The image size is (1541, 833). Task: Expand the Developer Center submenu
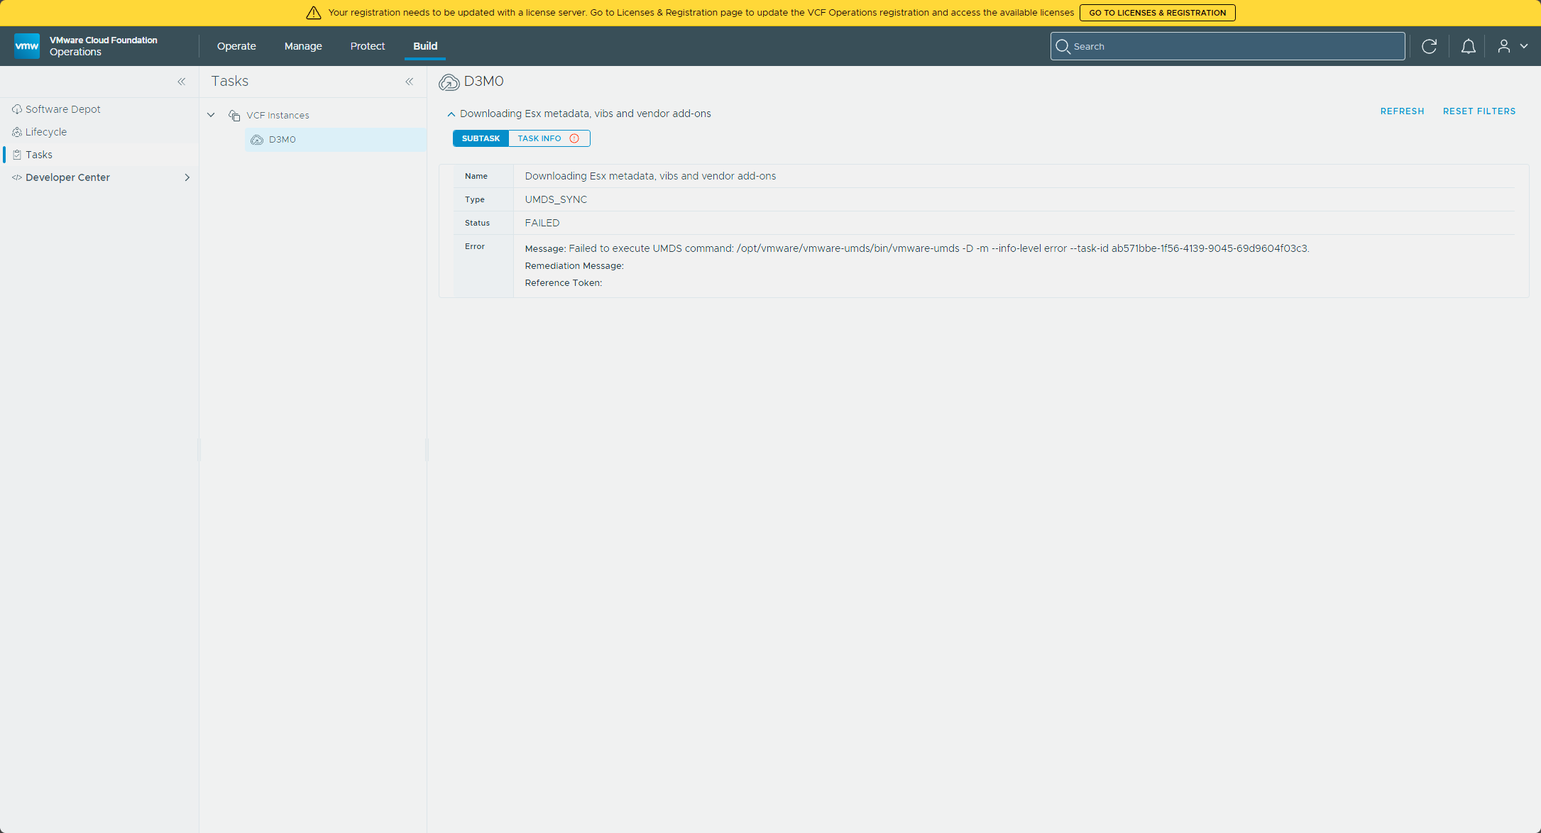pos(187,177)
